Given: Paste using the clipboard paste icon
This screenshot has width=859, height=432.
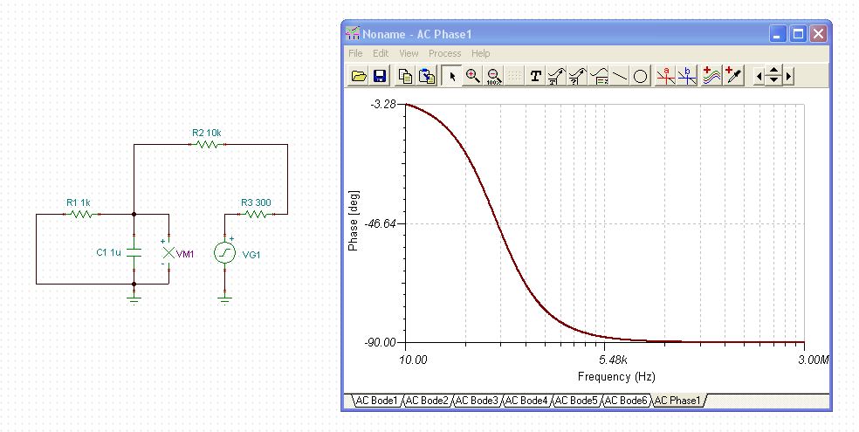Looking at the screenshot, I should [427, 76].
